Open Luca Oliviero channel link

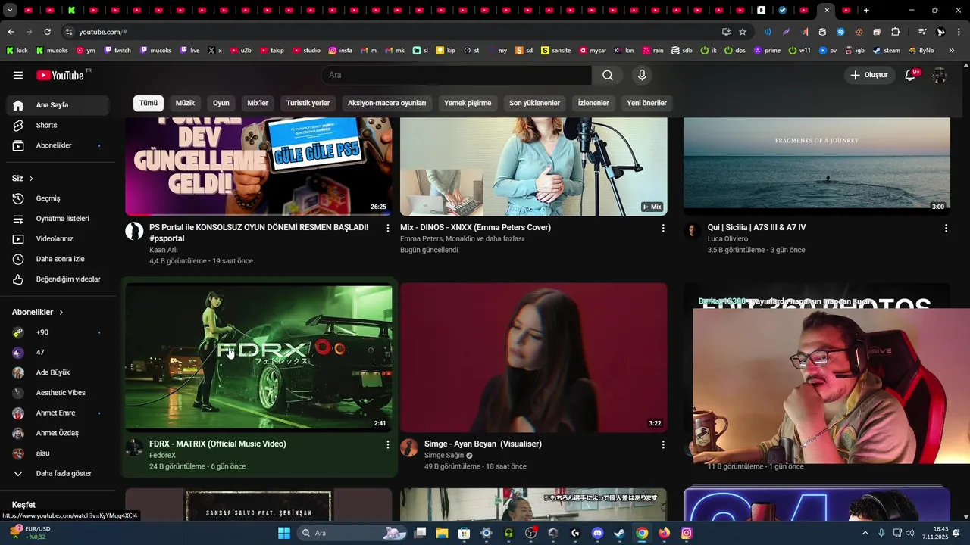[729, 238]
